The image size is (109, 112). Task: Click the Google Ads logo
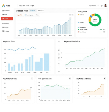tap(3, 6)
